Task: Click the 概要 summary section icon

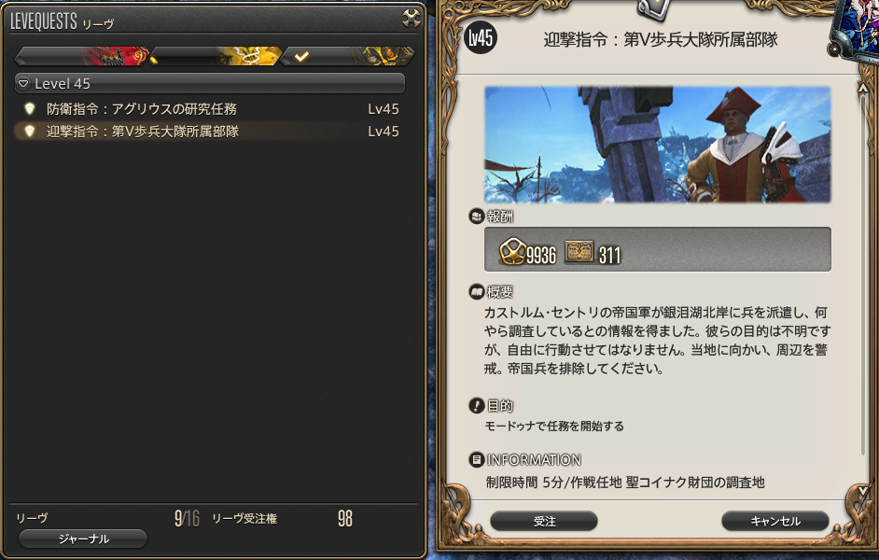Action: [476, 292]
